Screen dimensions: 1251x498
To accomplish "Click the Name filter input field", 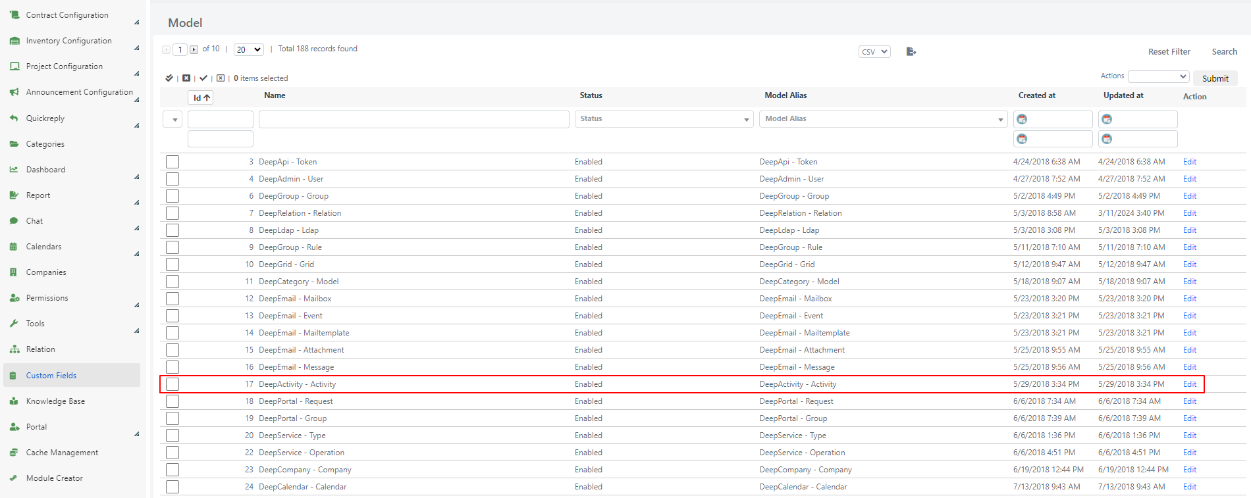I will pyautogui.click(x=414, y=119).
